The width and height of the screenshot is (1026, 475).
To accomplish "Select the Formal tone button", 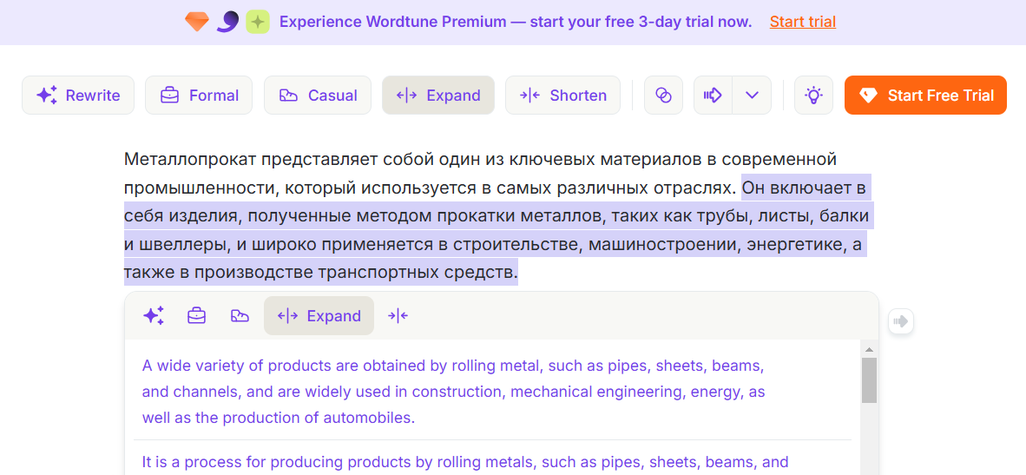I will tap(198, 96).
